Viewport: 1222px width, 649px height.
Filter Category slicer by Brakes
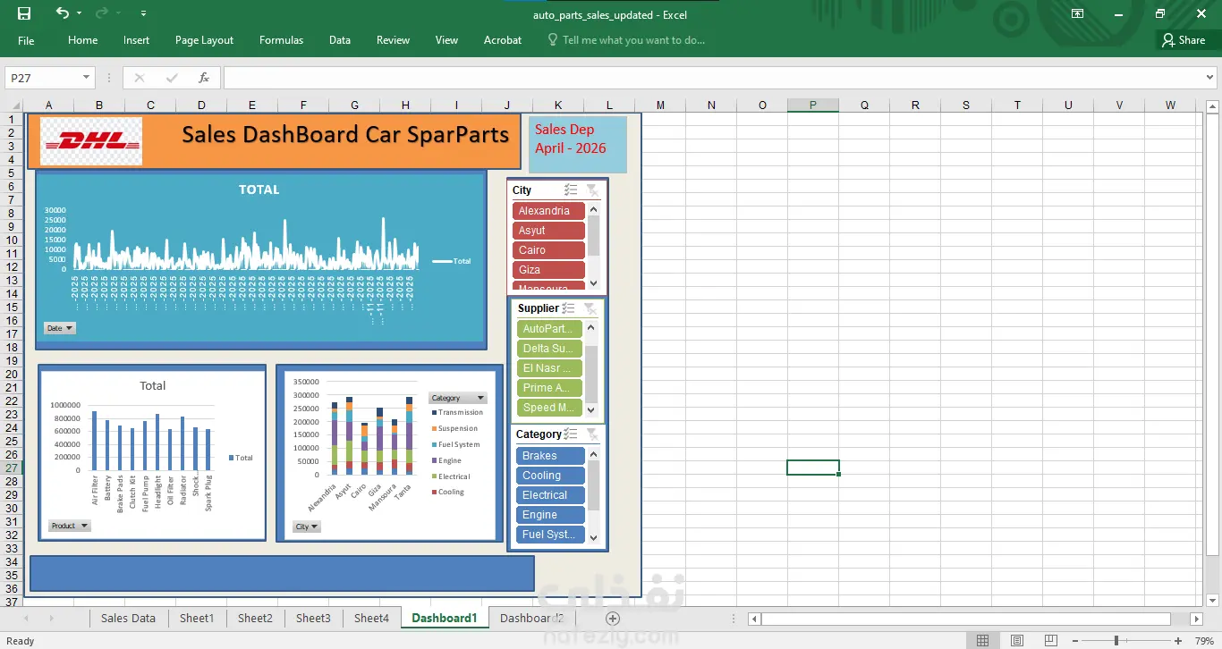point(550,456)
